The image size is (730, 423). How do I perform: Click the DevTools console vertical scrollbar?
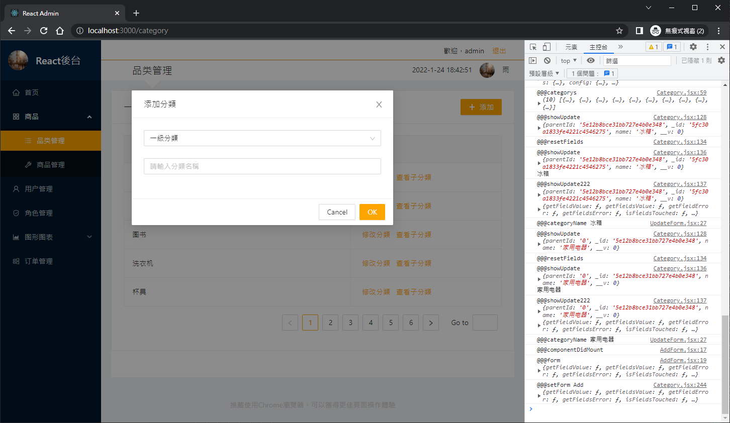click(724, 364)
